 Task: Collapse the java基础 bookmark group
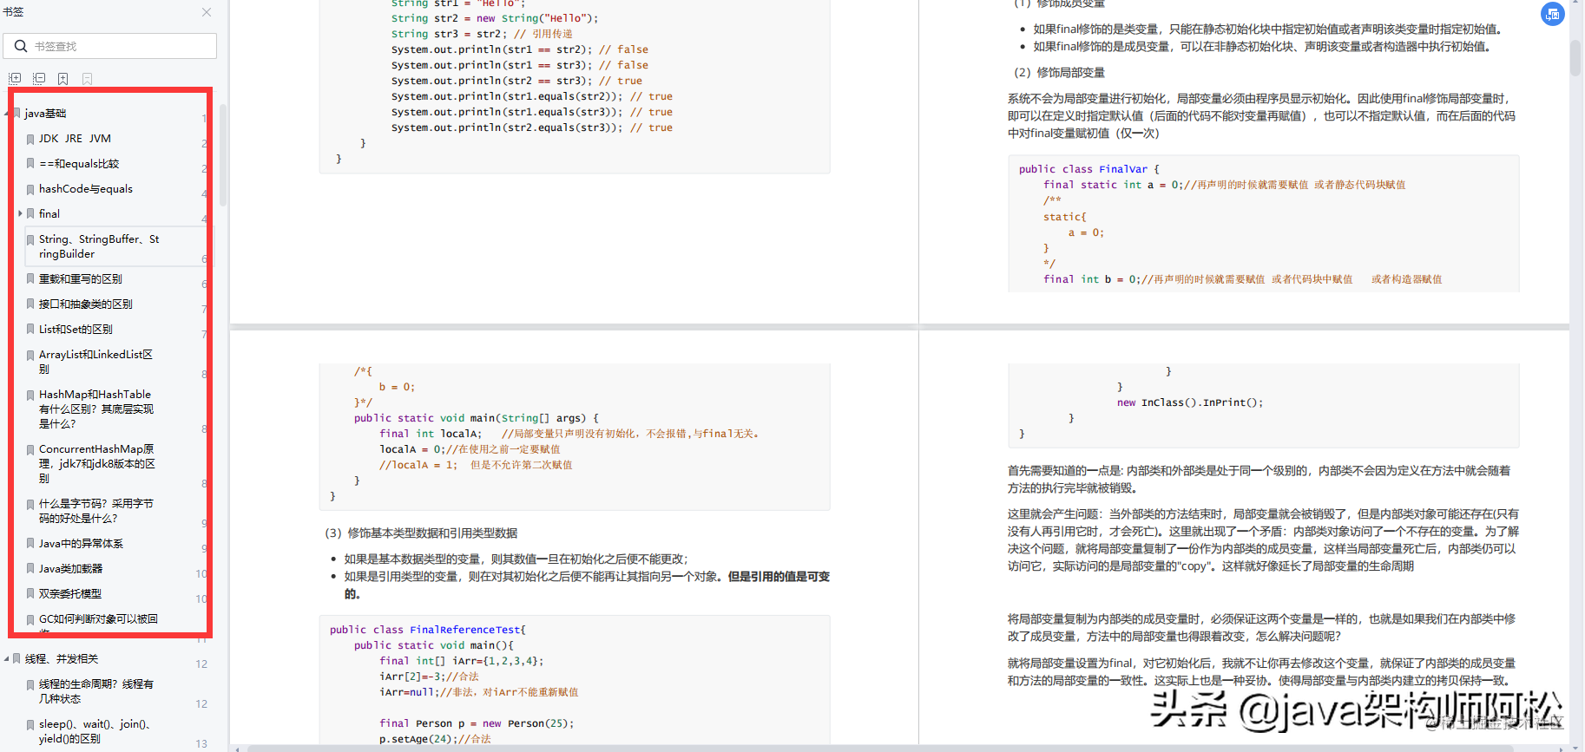click(7, 114)
